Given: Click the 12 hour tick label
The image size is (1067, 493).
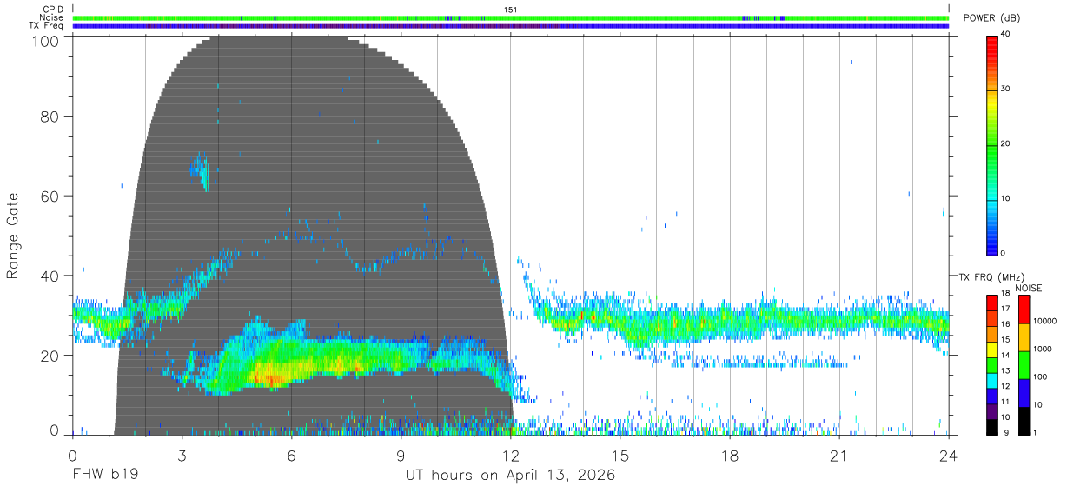Looking at the screenshot, I should [x=511, y=456].
